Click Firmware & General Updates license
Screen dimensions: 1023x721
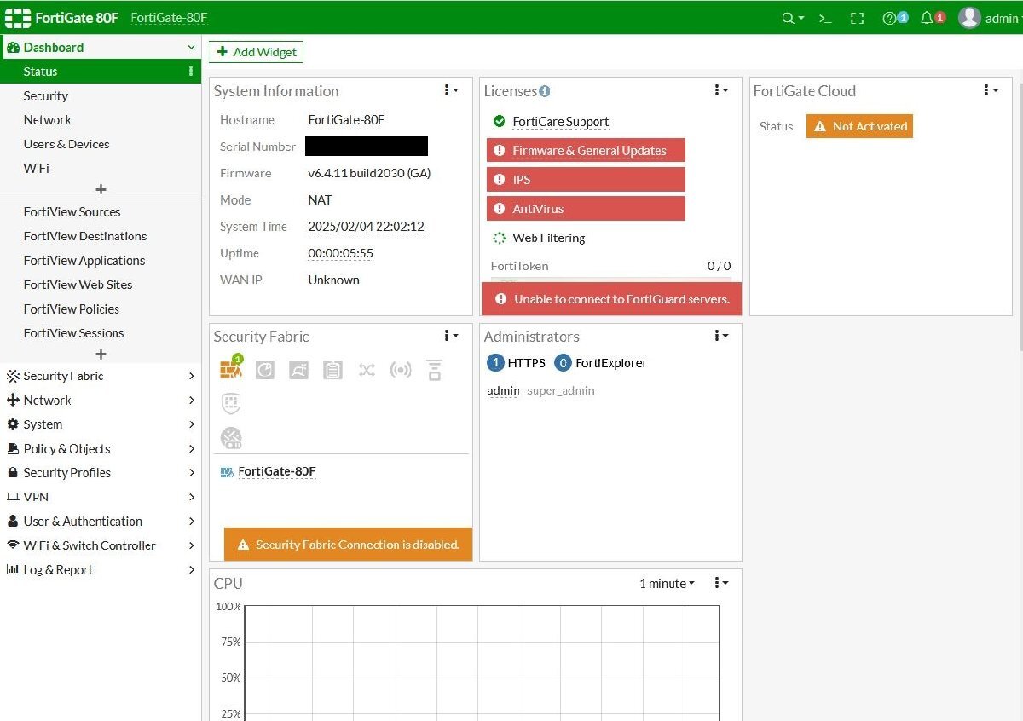click(586, 151)
